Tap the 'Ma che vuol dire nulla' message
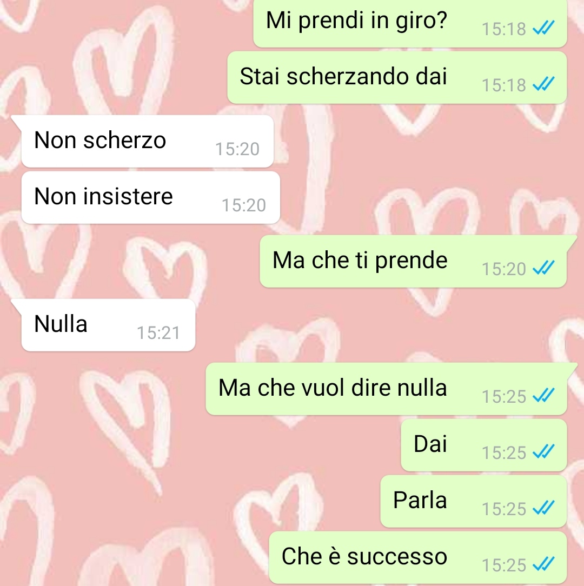The height and width of the screenshot is (586, 584). pyautogui.click(x=386, y=389)
